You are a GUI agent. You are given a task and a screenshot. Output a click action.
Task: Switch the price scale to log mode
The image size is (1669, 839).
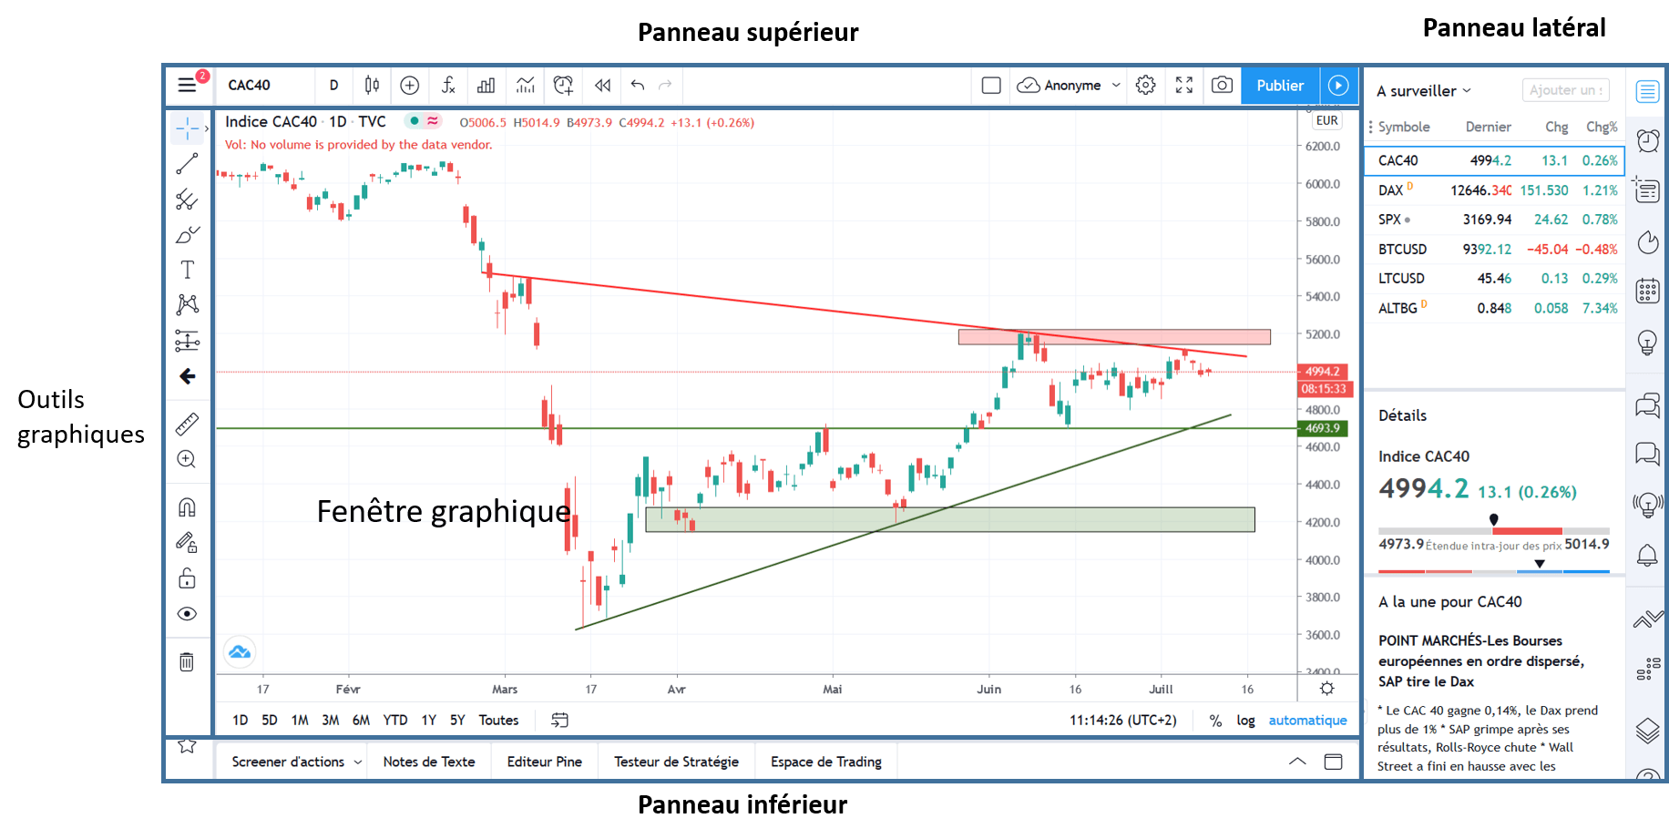point(1244,720)
